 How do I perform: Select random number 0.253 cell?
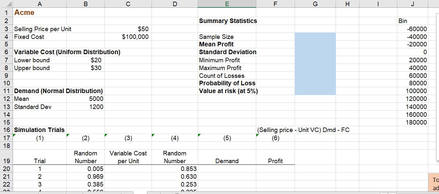click(175, 184)
